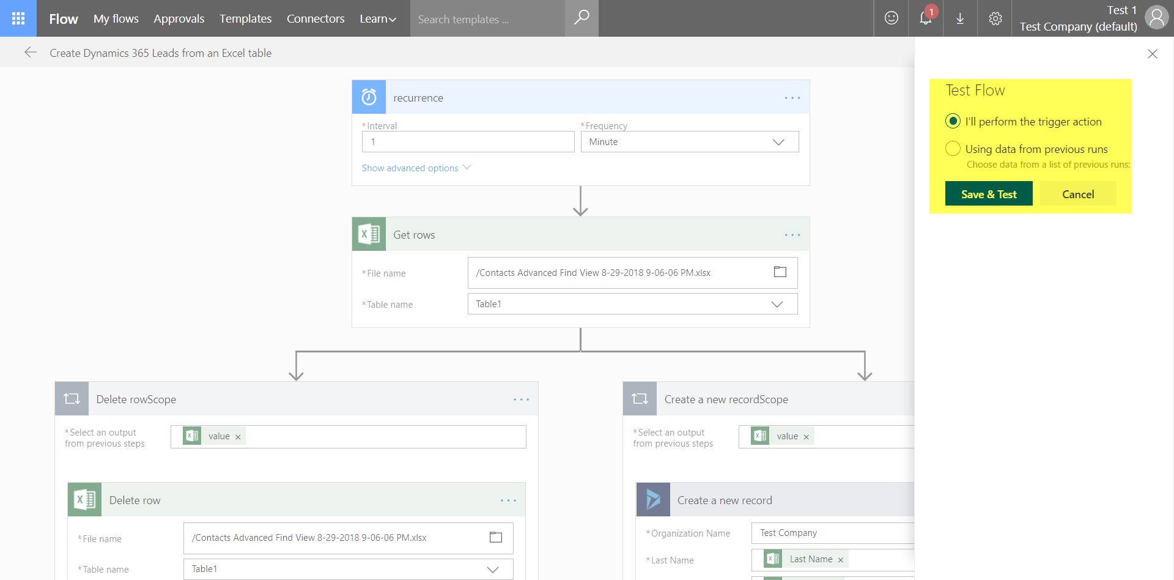Open Delete row ellipsis menu
This screenshot has width=1174, height=580.
click(508, 500)
